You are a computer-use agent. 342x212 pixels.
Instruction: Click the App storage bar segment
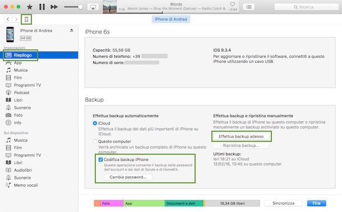tap(144, 203)
